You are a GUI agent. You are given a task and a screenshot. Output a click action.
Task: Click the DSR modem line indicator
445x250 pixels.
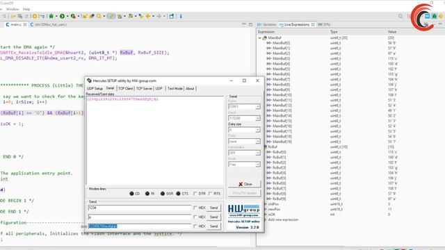pyautogui.click(x=163, y=194)
